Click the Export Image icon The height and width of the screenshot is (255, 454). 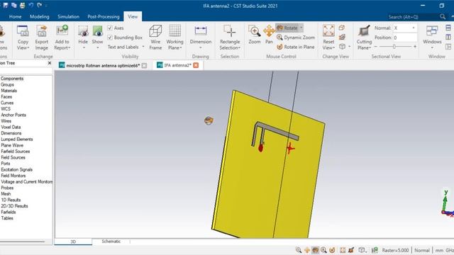click(42, 31)
